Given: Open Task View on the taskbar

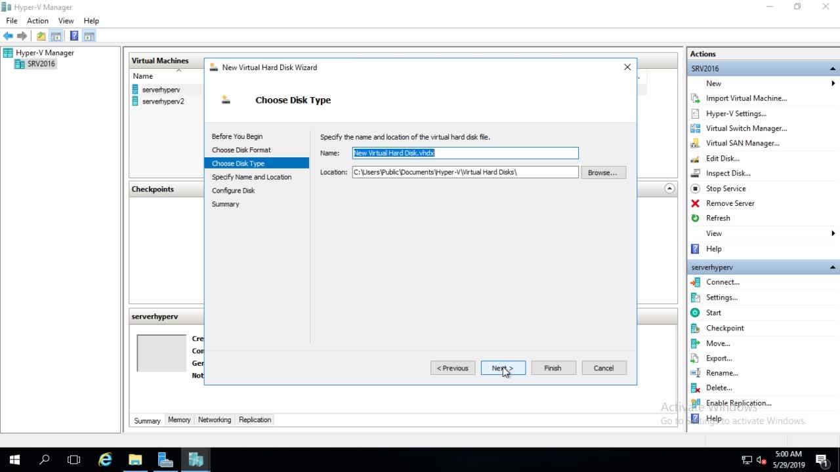Looking at the screenshot, I should [x=74, y=460].
